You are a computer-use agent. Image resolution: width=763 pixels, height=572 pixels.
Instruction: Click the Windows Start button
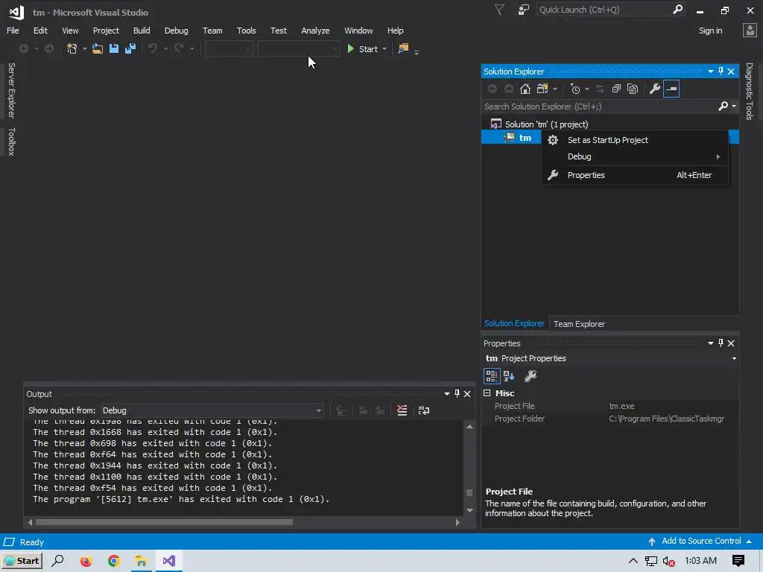[22, 561]
